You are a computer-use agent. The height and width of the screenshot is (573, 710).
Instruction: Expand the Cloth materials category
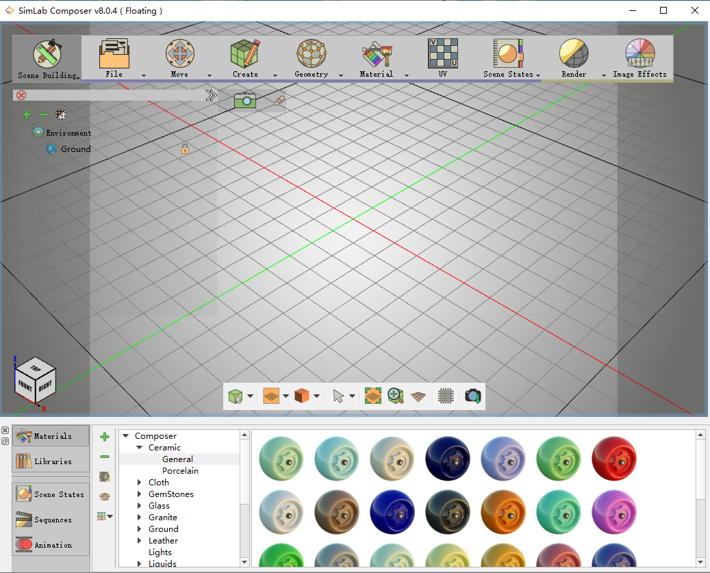pos(140,483)
